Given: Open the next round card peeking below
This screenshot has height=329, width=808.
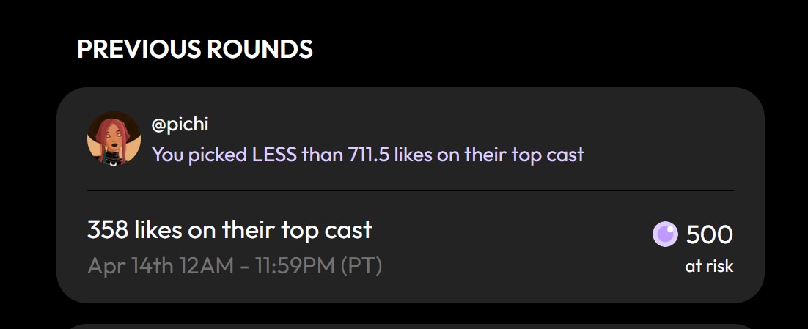Looking at the screenshot, I should click(410, 326).
